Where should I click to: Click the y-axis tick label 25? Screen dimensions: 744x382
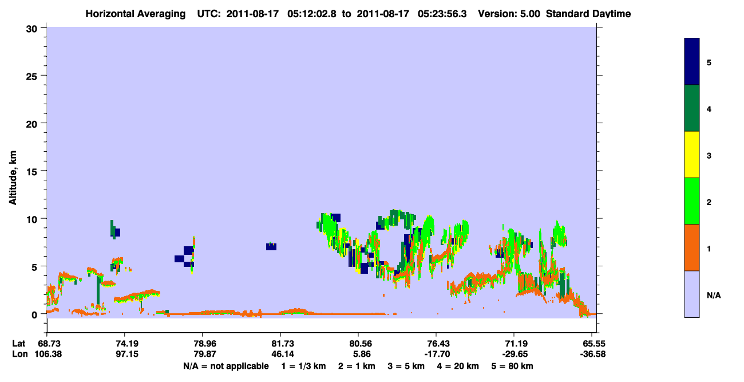pyautogui.click(x=33, y=76)
